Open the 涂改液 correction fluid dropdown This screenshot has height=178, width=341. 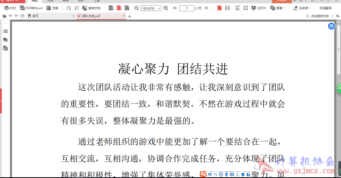(x=302, y=8)
